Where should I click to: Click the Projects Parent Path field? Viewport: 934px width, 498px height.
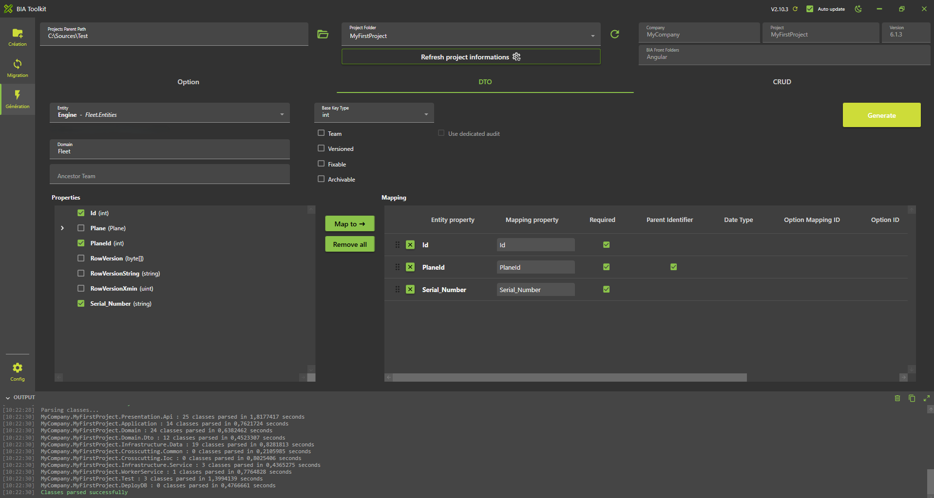point(174,34)
